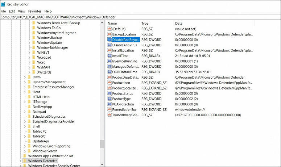281x167 pixels.
Task: Click the ProductLocalize value icon
Action: (109, 88)
